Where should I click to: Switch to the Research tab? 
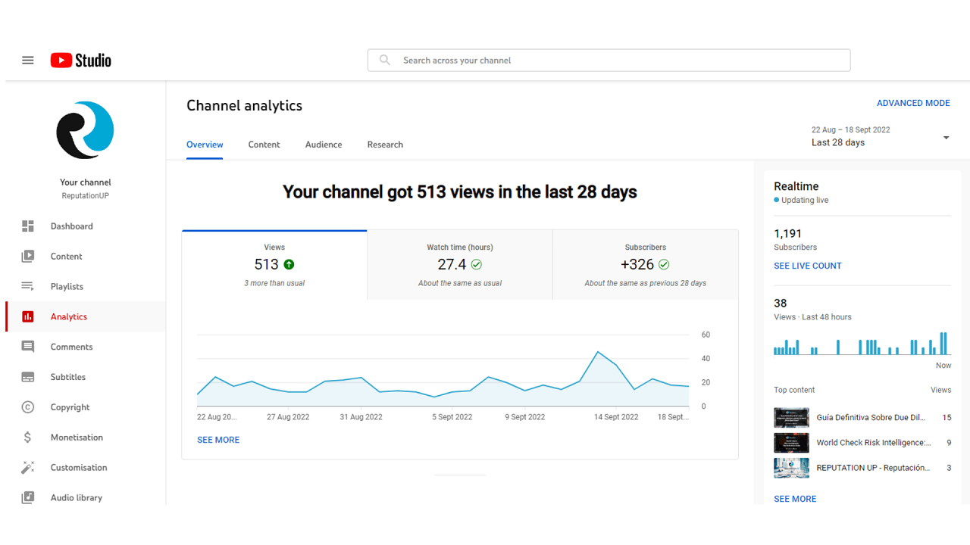tap(385, 145)
